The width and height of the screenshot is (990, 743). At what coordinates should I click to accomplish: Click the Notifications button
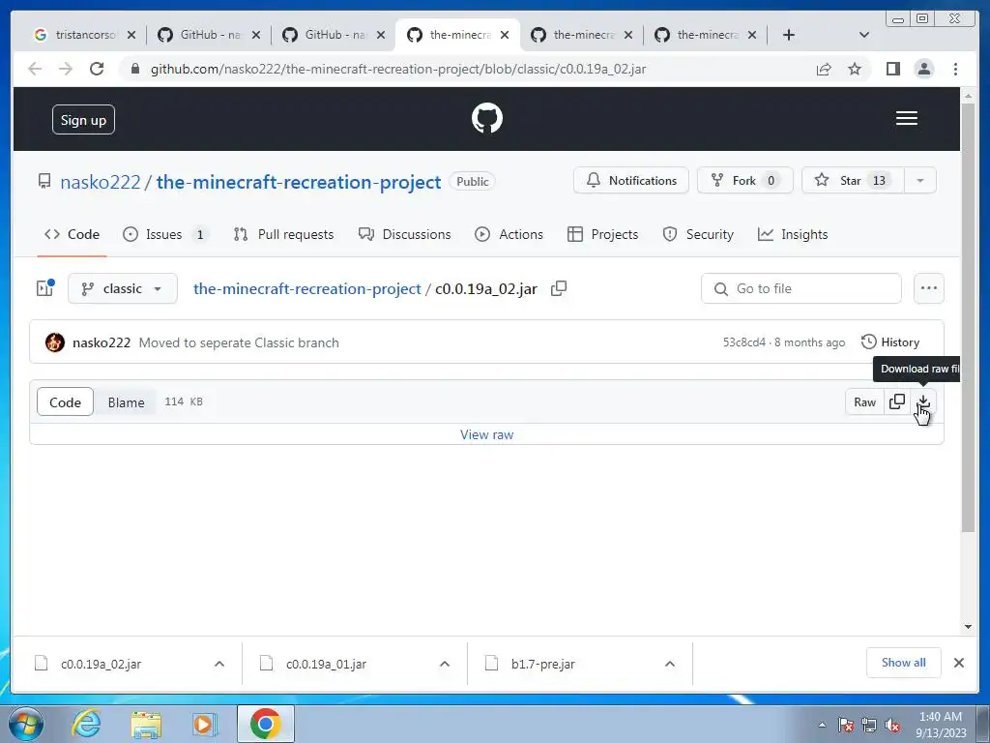[x=630, y=181]
